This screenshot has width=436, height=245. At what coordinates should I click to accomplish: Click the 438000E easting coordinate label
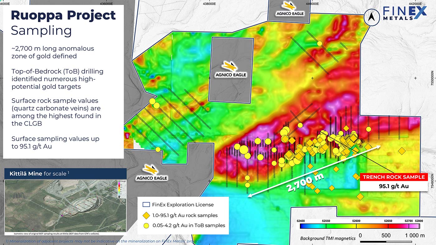(209, 4)
